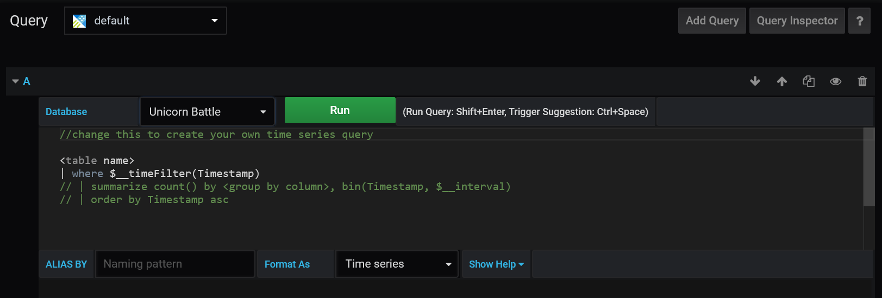The image size is (882, 298).
Task: Click the 'where $__timeFilter(Timestamp)' line
Action: pos(160,174)
